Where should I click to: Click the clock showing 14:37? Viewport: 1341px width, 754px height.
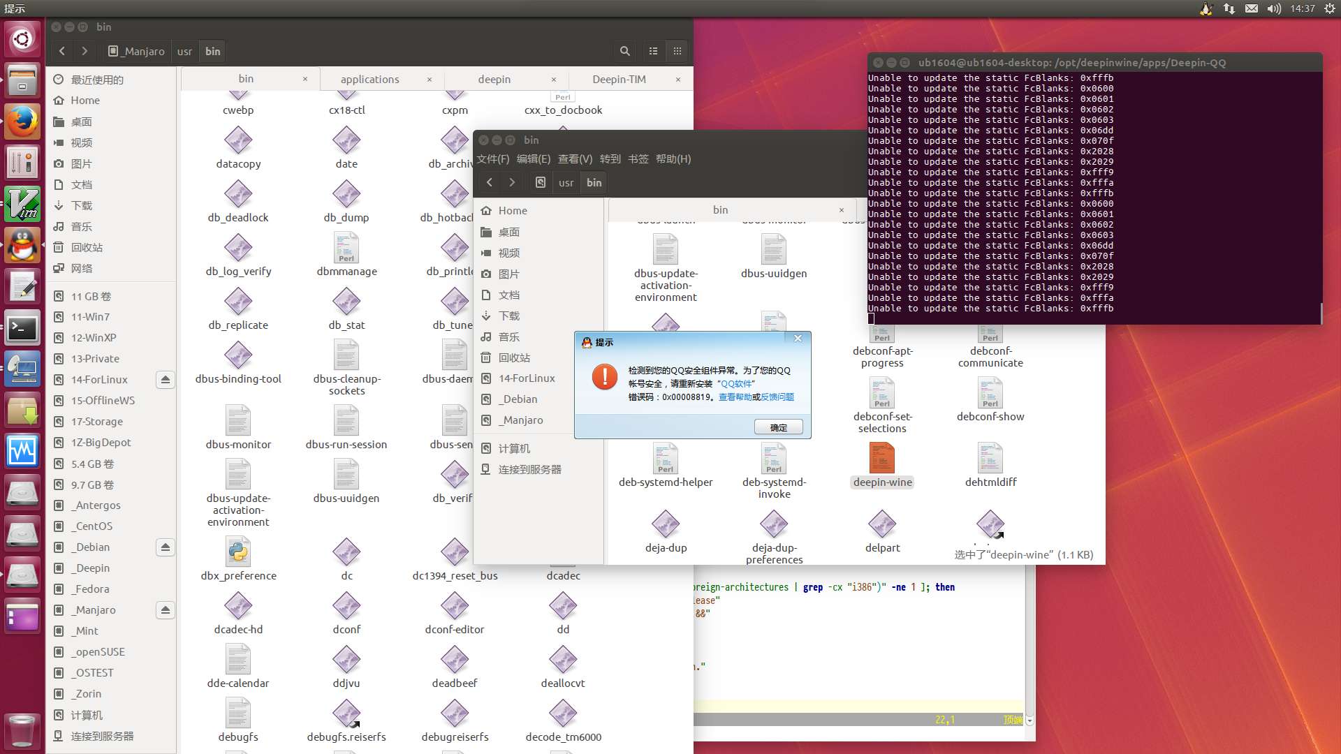(1303, 8)
